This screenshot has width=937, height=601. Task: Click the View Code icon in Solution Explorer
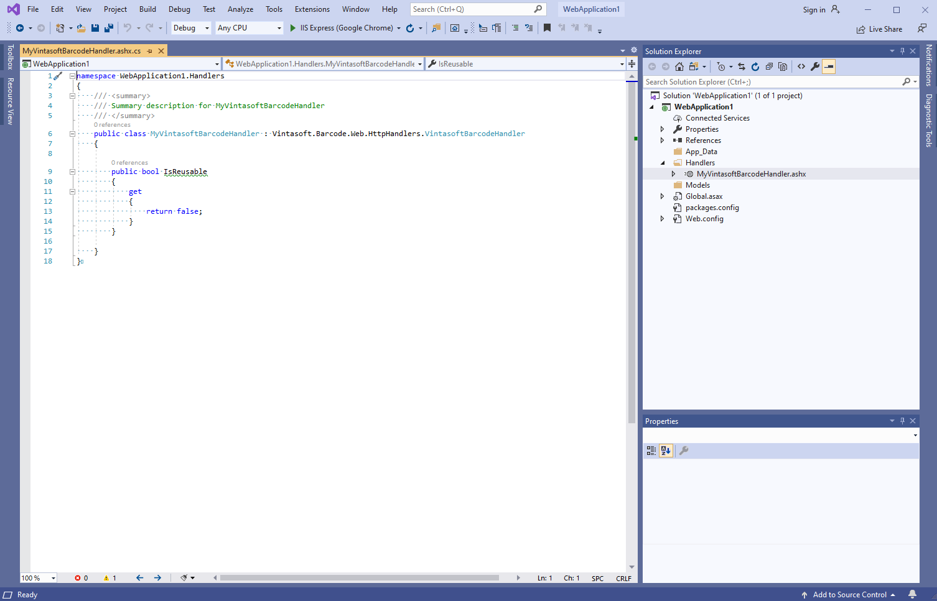coord(801,67)
